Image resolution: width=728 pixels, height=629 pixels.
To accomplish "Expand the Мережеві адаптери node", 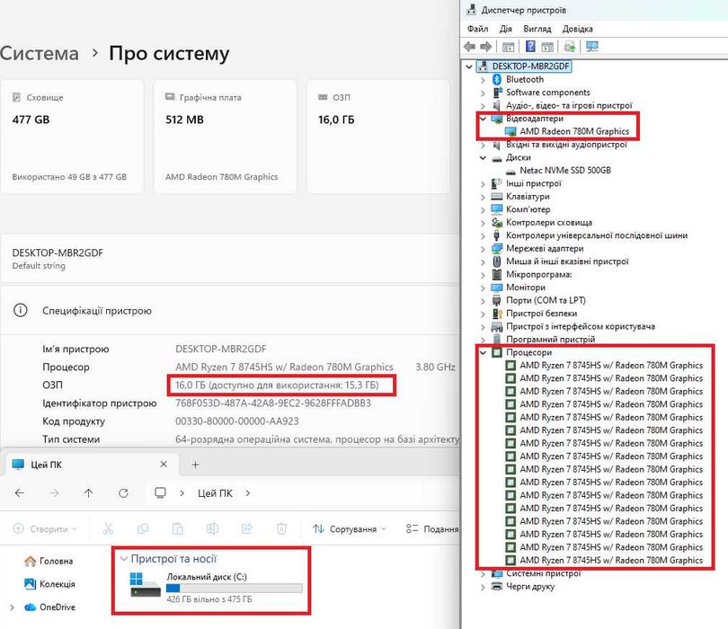I will [x=483, y=249].
